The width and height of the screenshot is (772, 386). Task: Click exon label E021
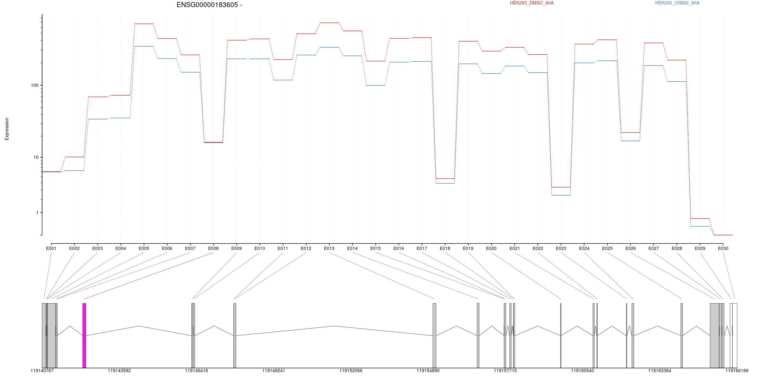tap(515, 248)
